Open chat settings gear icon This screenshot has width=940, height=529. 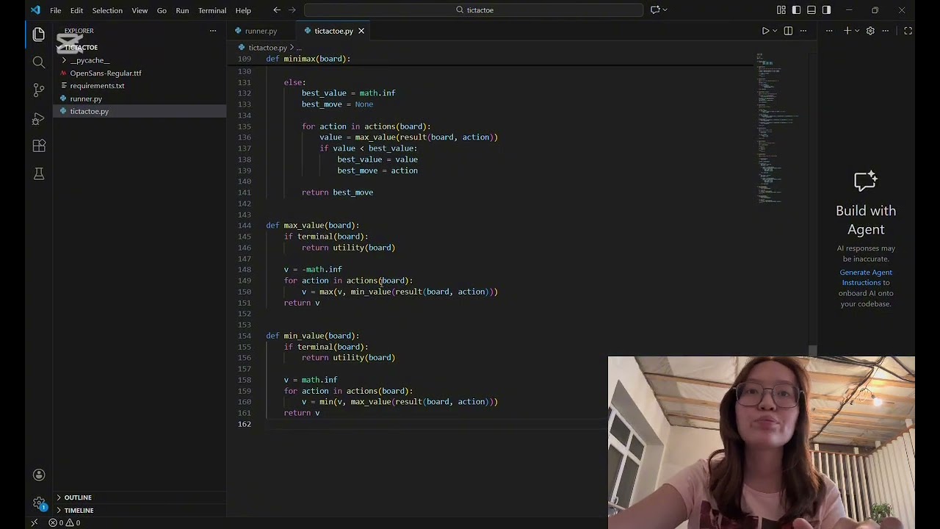coord(870,31)
